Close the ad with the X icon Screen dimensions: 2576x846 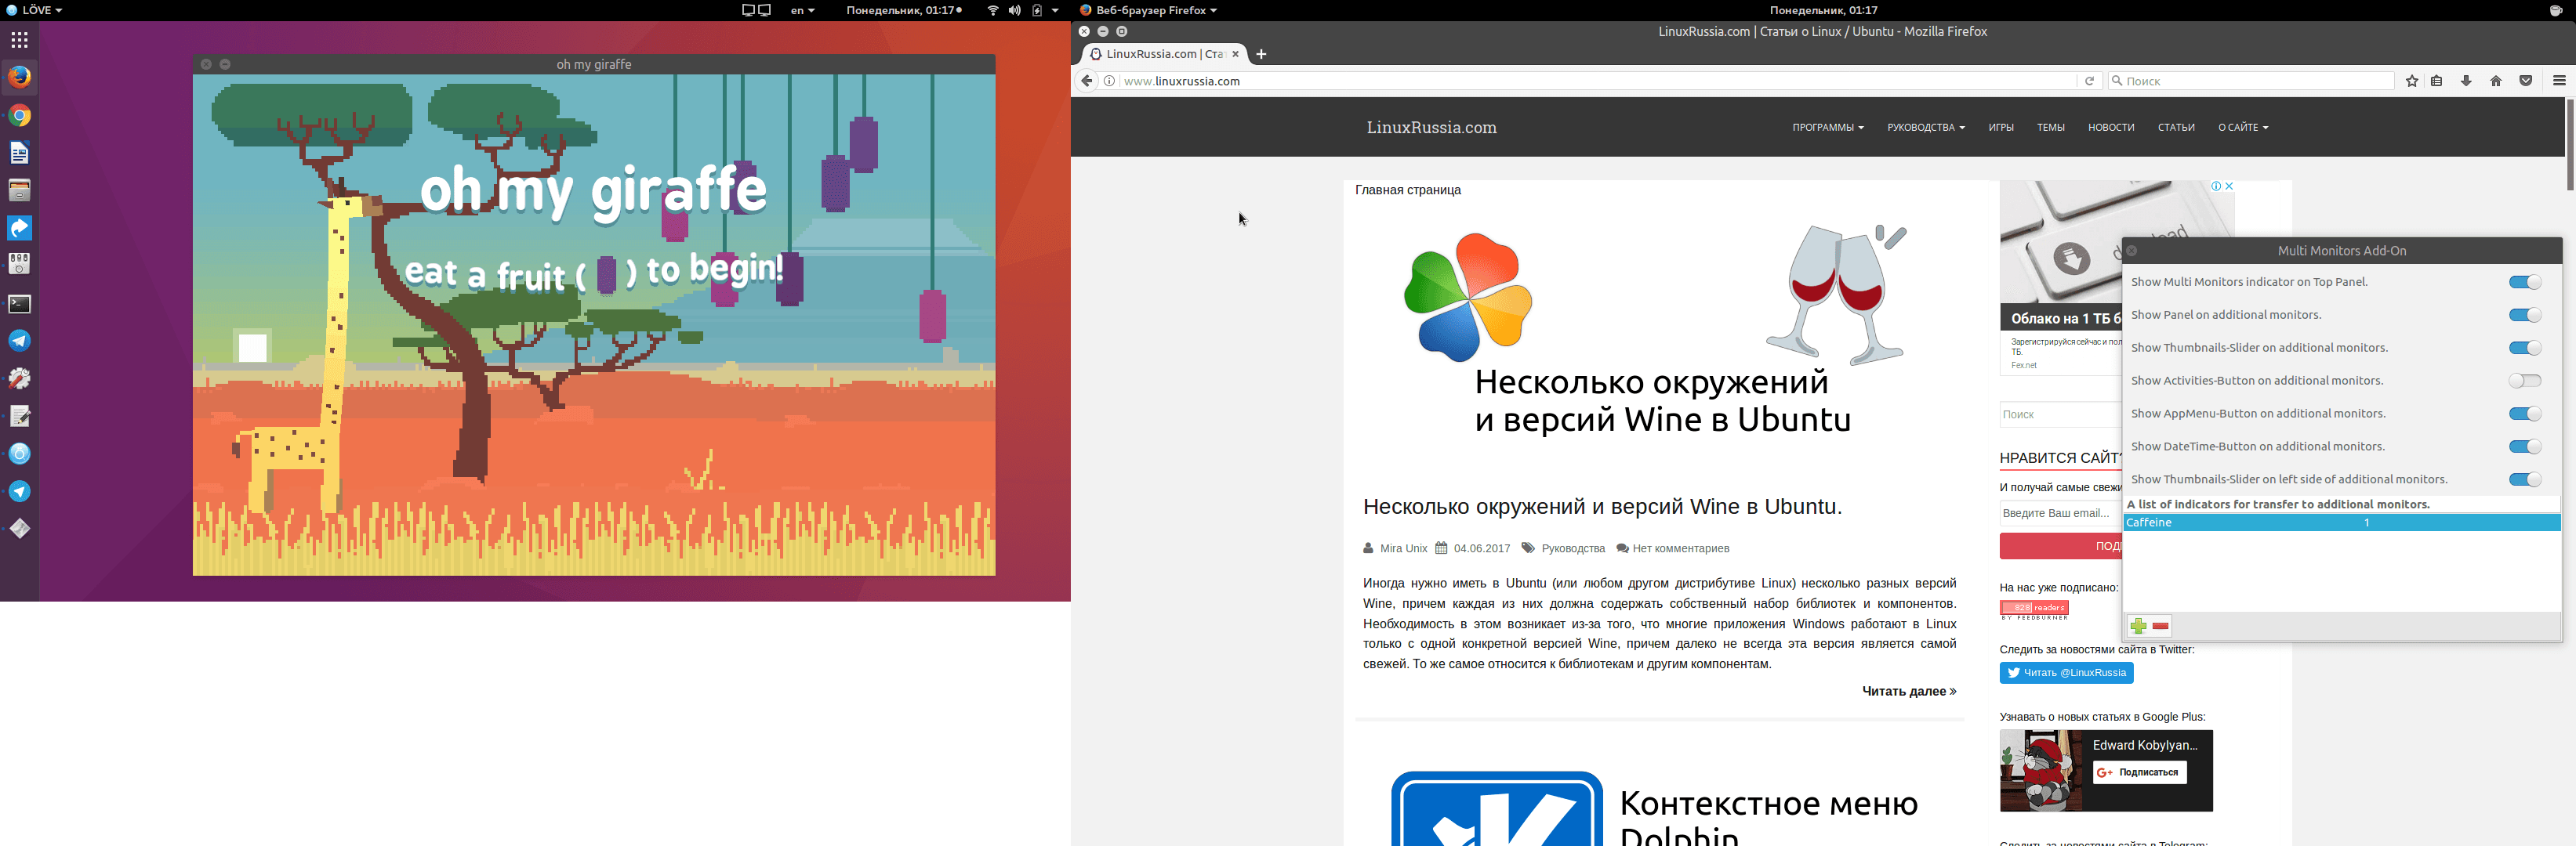[2229, 186]
